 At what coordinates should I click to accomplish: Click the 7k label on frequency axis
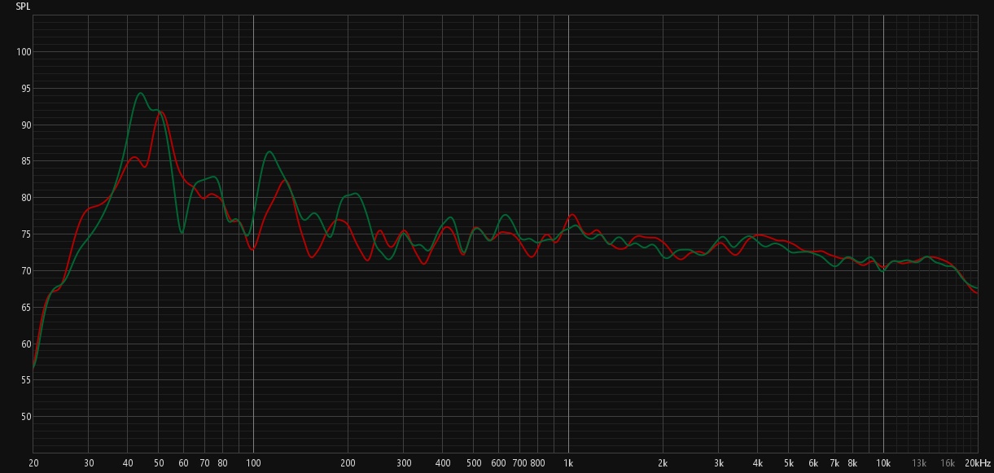coord(834,463)
